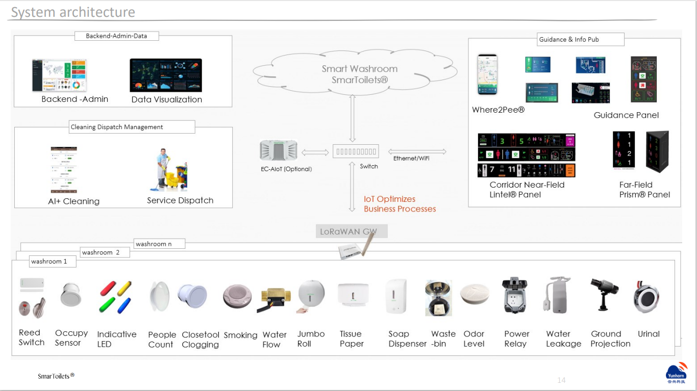Click the Cleaning Dispatch Management label

pos(132,127)
